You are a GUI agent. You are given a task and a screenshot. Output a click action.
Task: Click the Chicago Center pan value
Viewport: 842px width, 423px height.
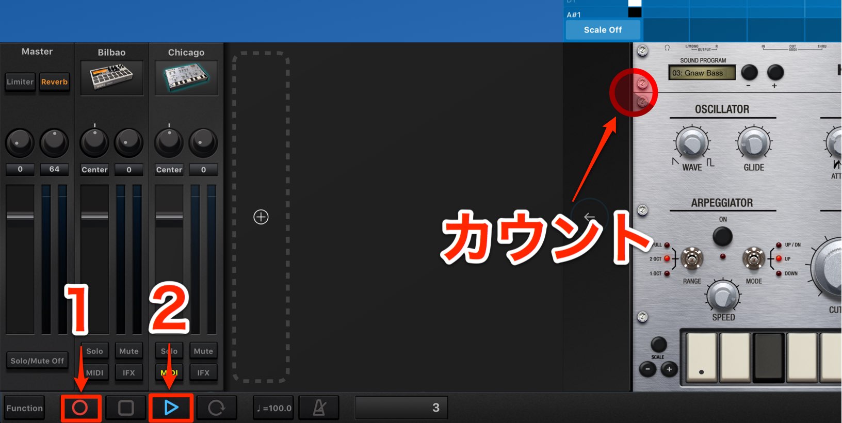point(169,170)
